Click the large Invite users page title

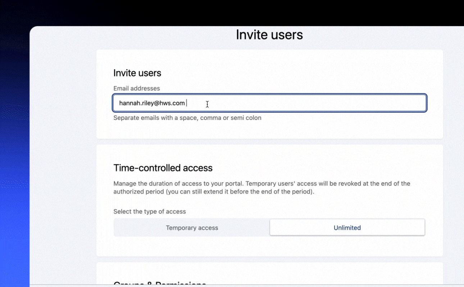pos(269,35)
